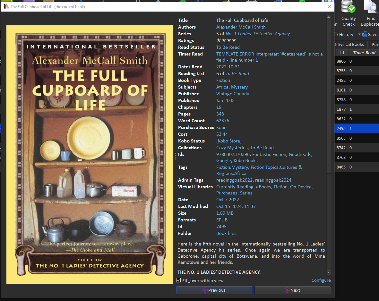This screenshot has height=301, width=379.
Task: Open the Configure link
Action: point(321,280)
